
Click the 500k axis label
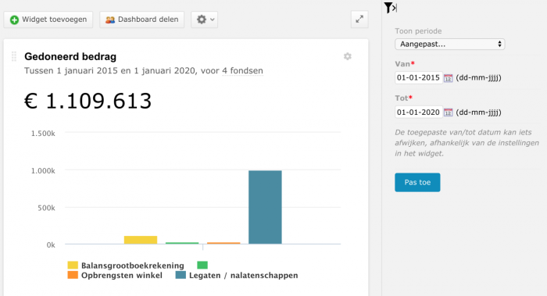click(46, 209)
